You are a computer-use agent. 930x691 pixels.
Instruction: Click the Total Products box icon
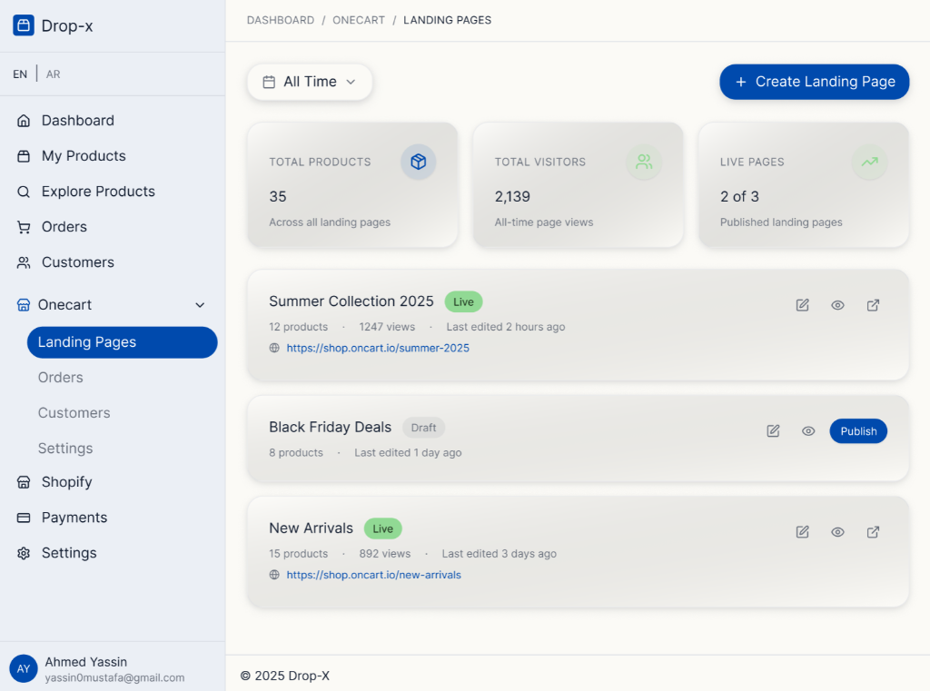tap(418, 162)
